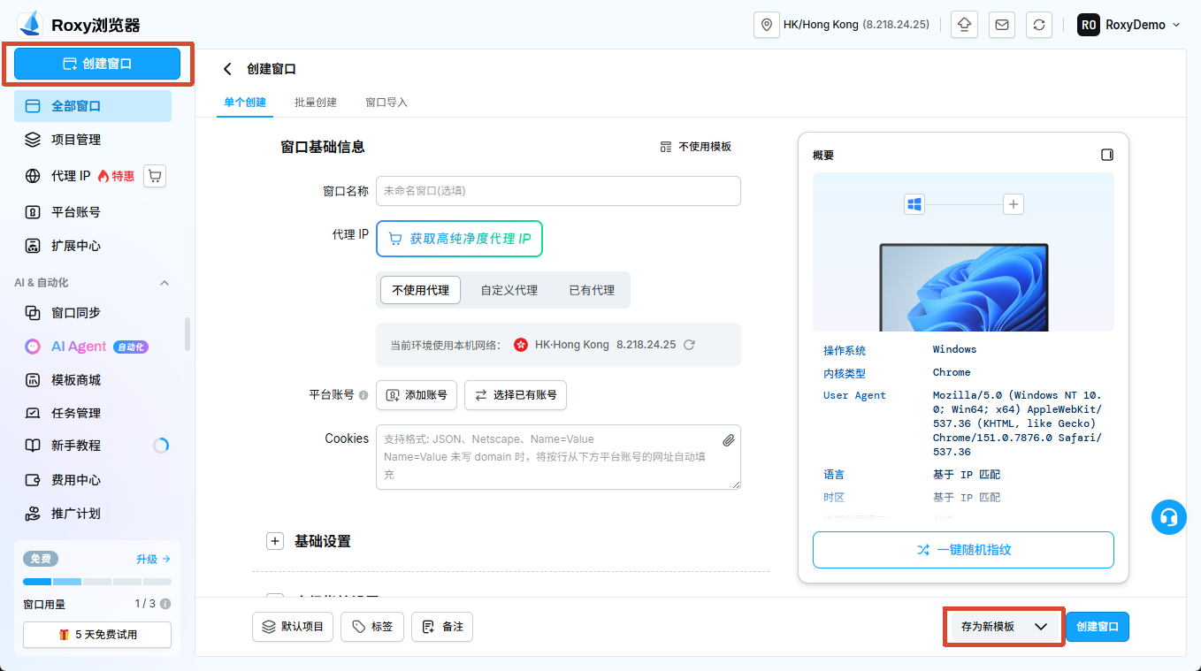Click 选择已有账号 button

click(516, 395)
